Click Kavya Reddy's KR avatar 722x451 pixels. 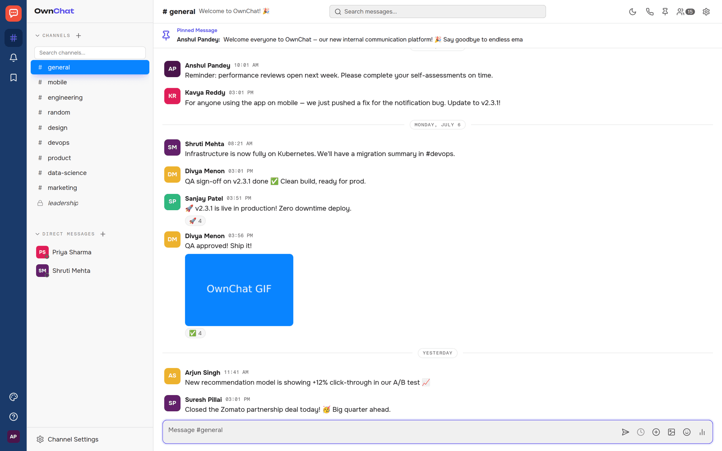[x=172, y=96]
